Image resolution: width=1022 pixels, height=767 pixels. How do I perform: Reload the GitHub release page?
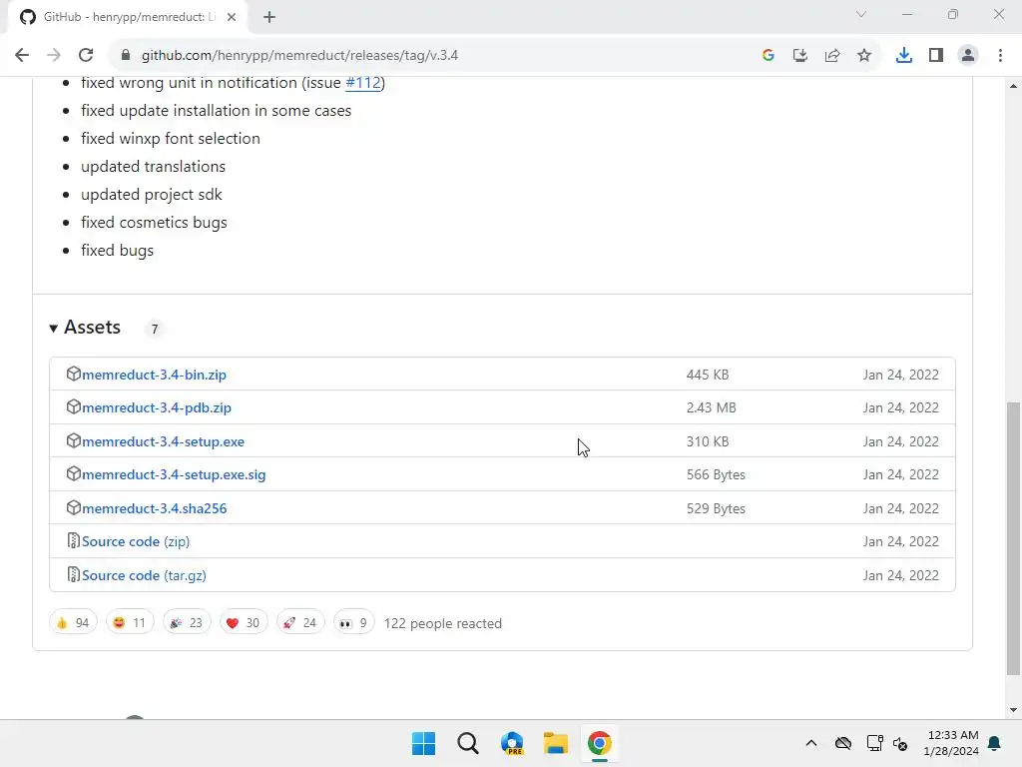(x=86, y=56)
